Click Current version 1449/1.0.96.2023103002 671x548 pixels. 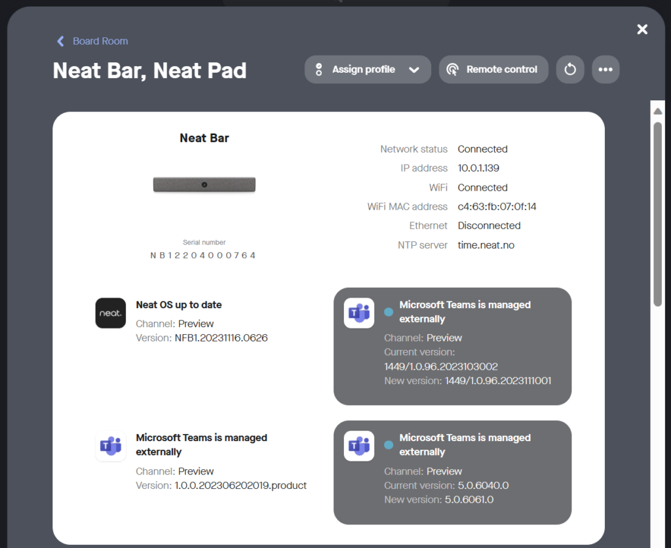pyautogui.click(x=441, y=366)
